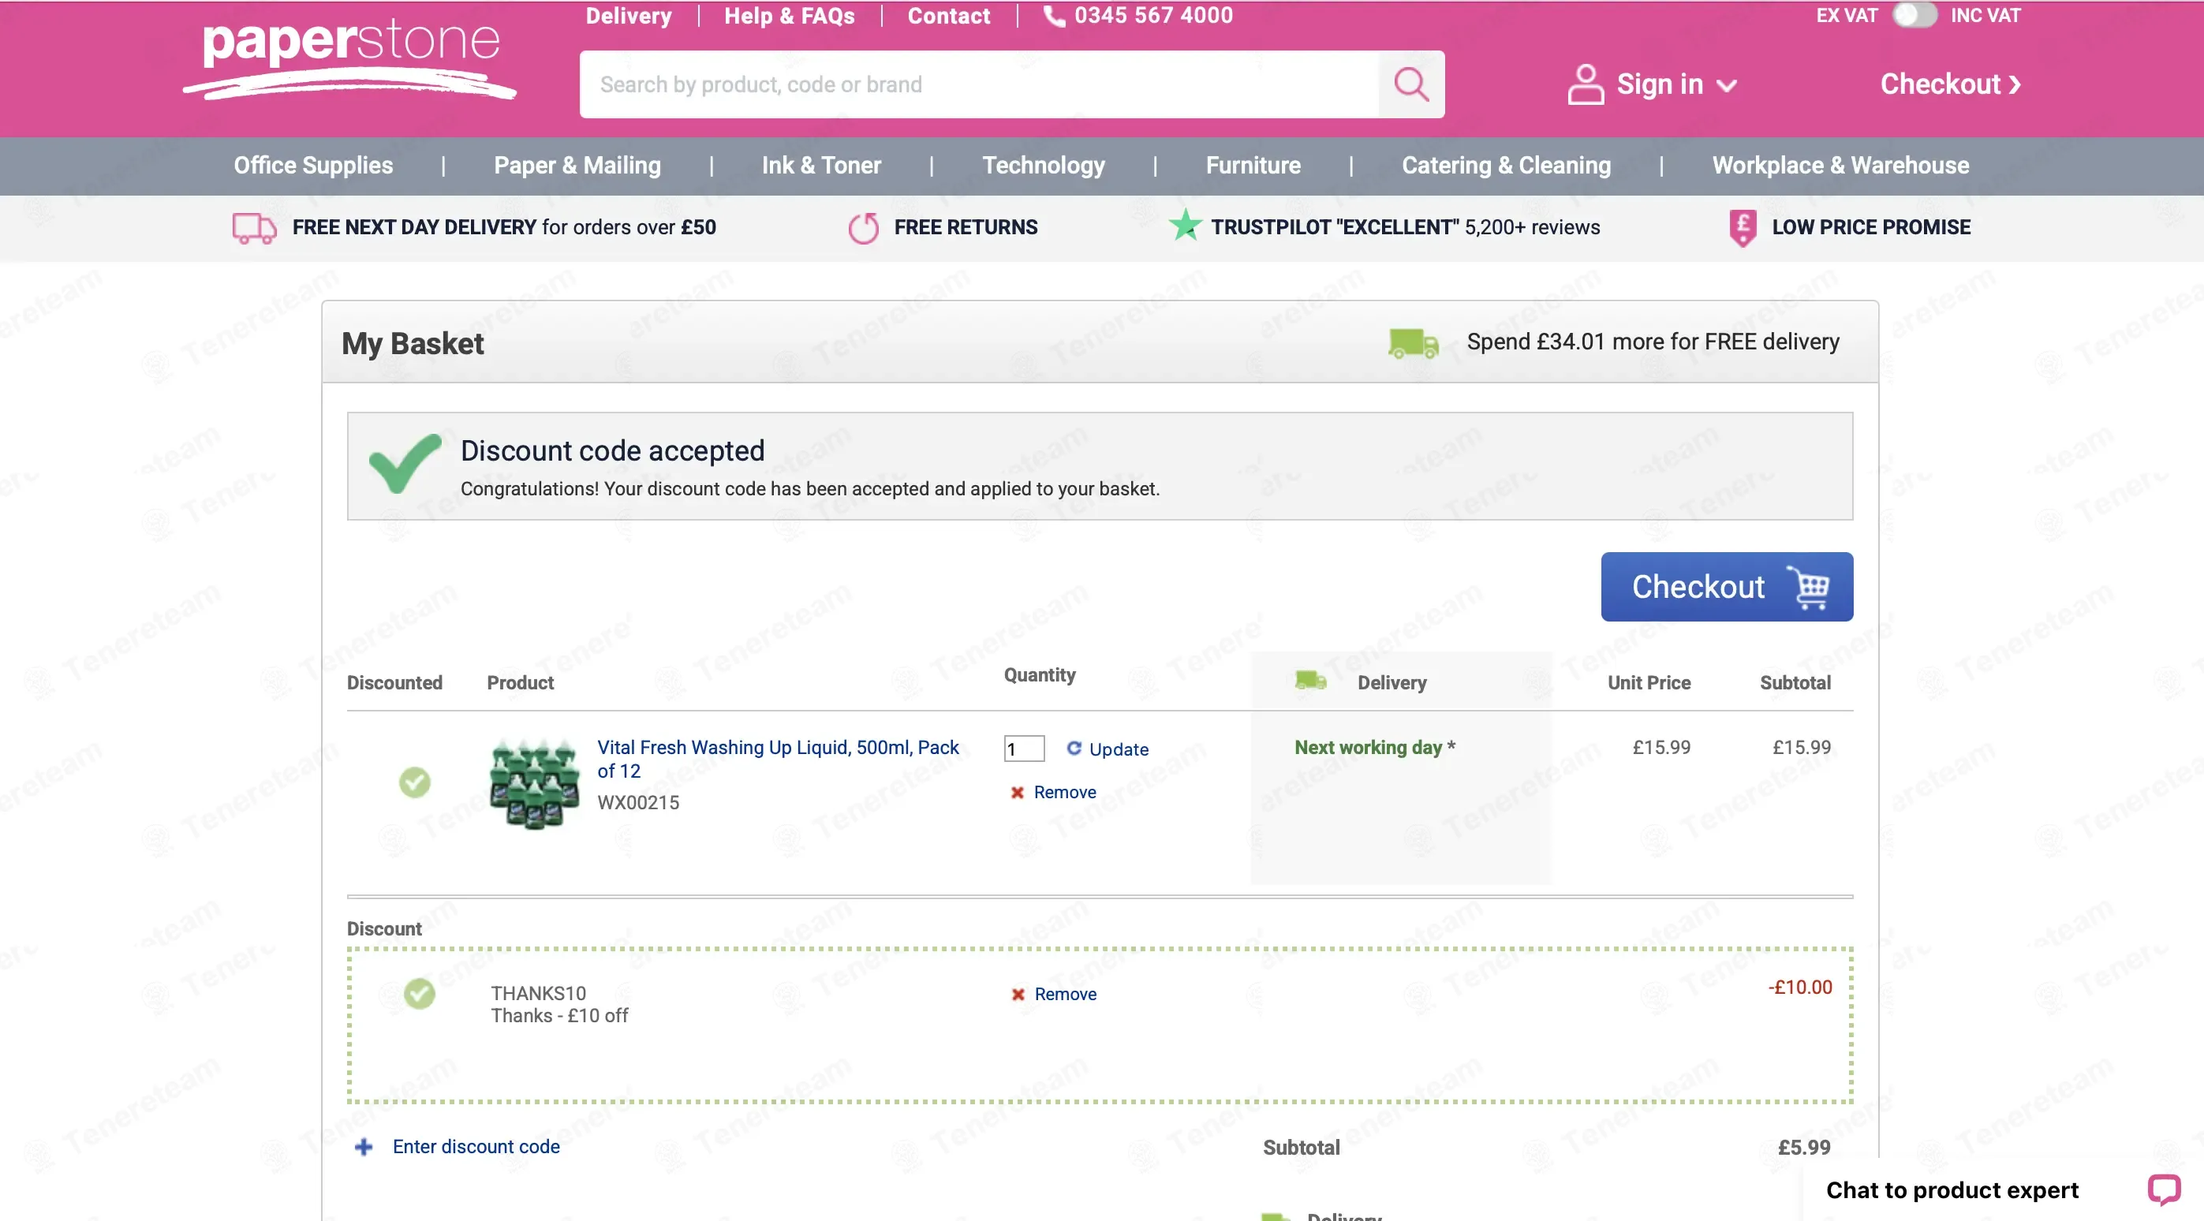Screen dimensions: 2204x1221
Task: Click the green tick beside THANKS10 code
Action: tap(419, 993)
